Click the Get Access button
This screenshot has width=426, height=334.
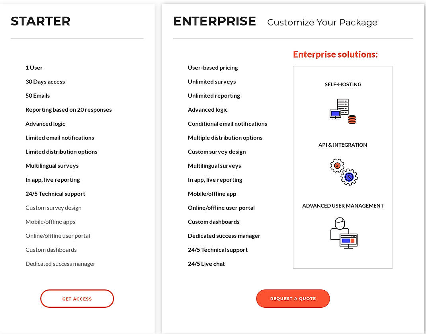[77, 299]
